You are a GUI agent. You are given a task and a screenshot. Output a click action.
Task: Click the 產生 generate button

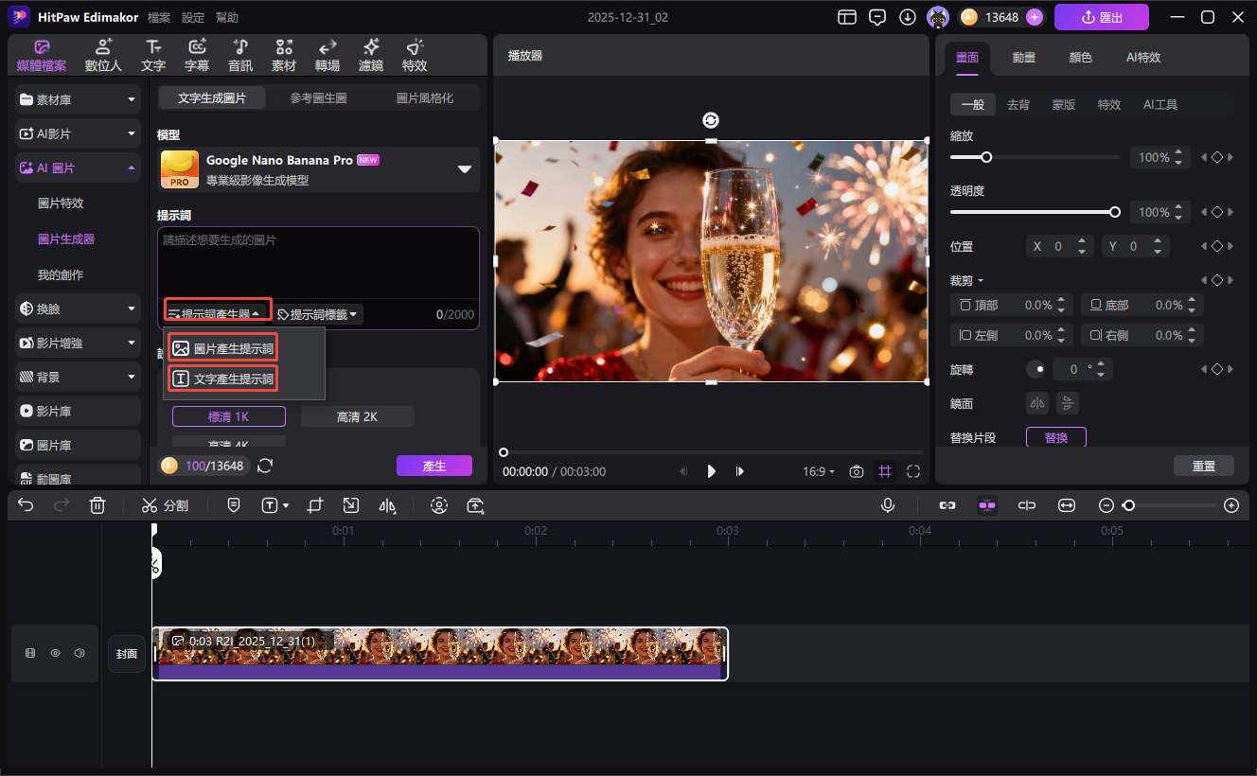434,466
